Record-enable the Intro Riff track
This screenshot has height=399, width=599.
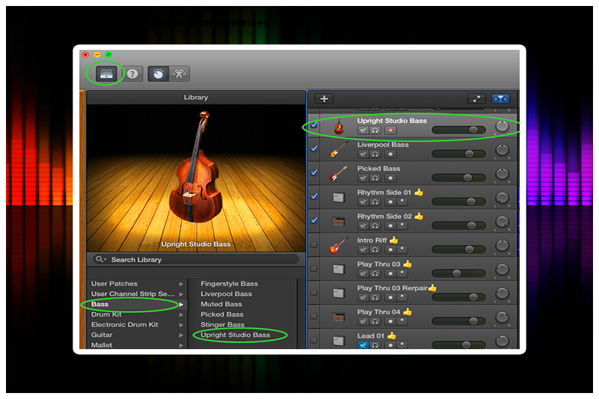tap(391, 250)
